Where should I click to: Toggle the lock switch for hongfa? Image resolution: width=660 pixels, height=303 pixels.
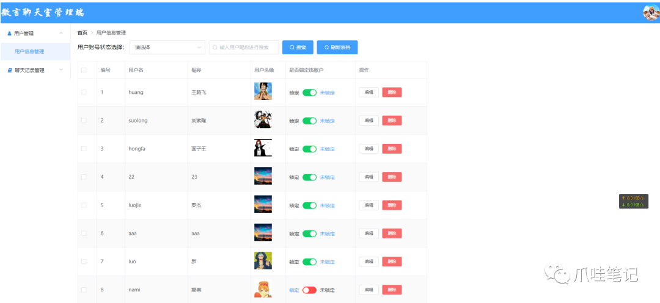click(309, 149)
